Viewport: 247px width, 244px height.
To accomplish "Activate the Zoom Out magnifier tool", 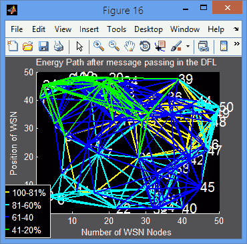I will pyautogui.click(x=114, y=46).
